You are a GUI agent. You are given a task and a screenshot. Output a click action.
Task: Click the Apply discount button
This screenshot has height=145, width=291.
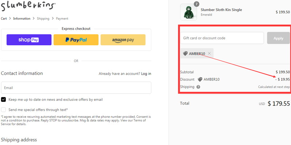(278, 38)
